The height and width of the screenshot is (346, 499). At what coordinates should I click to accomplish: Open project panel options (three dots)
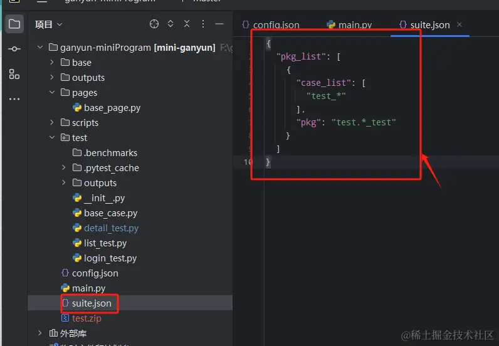203,24
